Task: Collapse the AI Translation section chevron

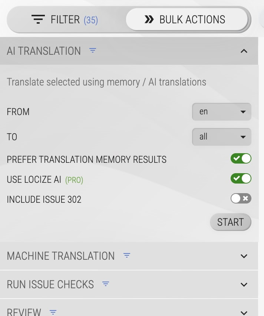Action: (244, 51)
